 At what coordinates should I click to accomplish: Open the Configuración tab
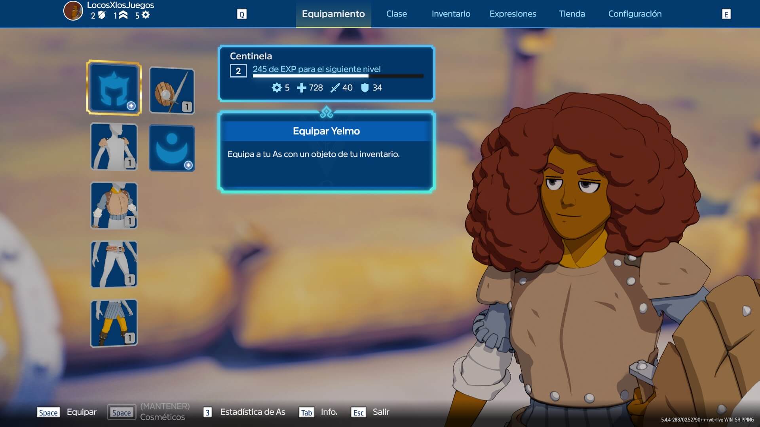pos(635,14)
